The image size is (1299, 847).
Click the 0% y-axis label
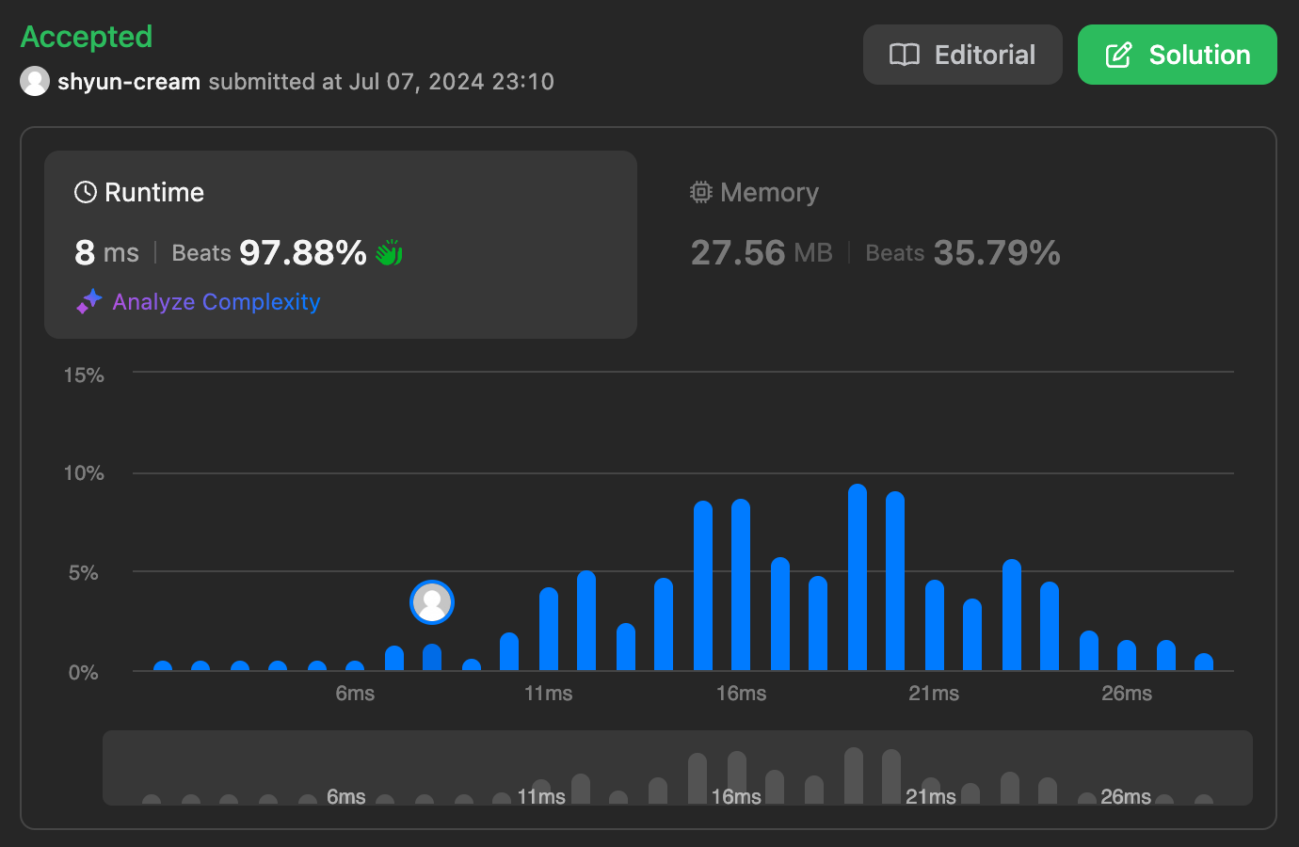[83, 673]
